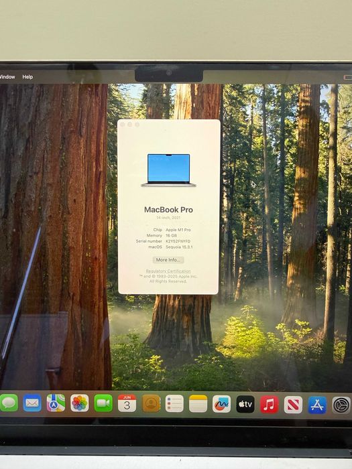
Task: Open the App Store from the Dock
Action: [317, 405]
